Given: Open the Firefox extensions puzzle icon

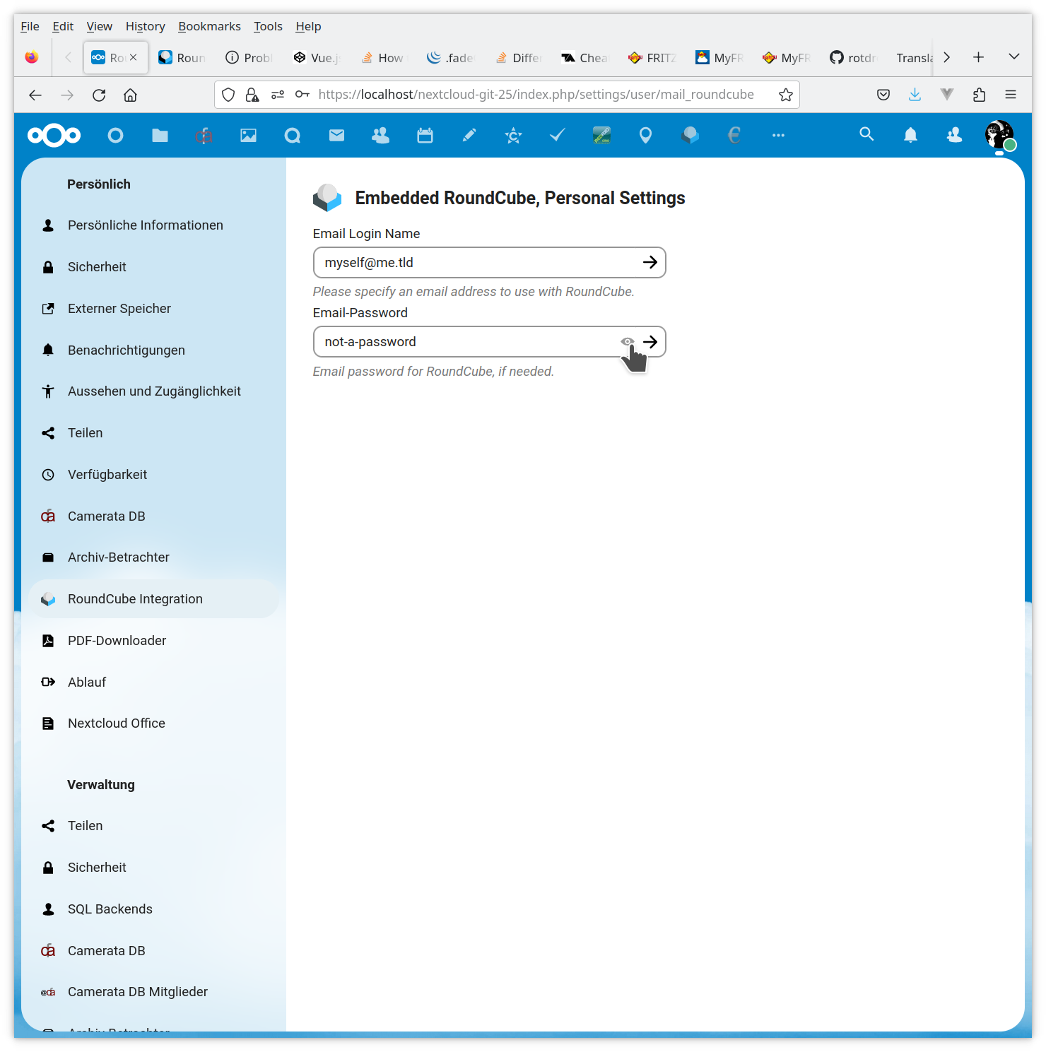Looking at the screenshot, I should (x=979, y=95).
